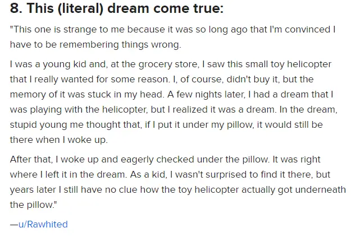This screenshot has height=237, width=351.
Task: Click "After that" starting the last paragraph
Action: point(31,160)
